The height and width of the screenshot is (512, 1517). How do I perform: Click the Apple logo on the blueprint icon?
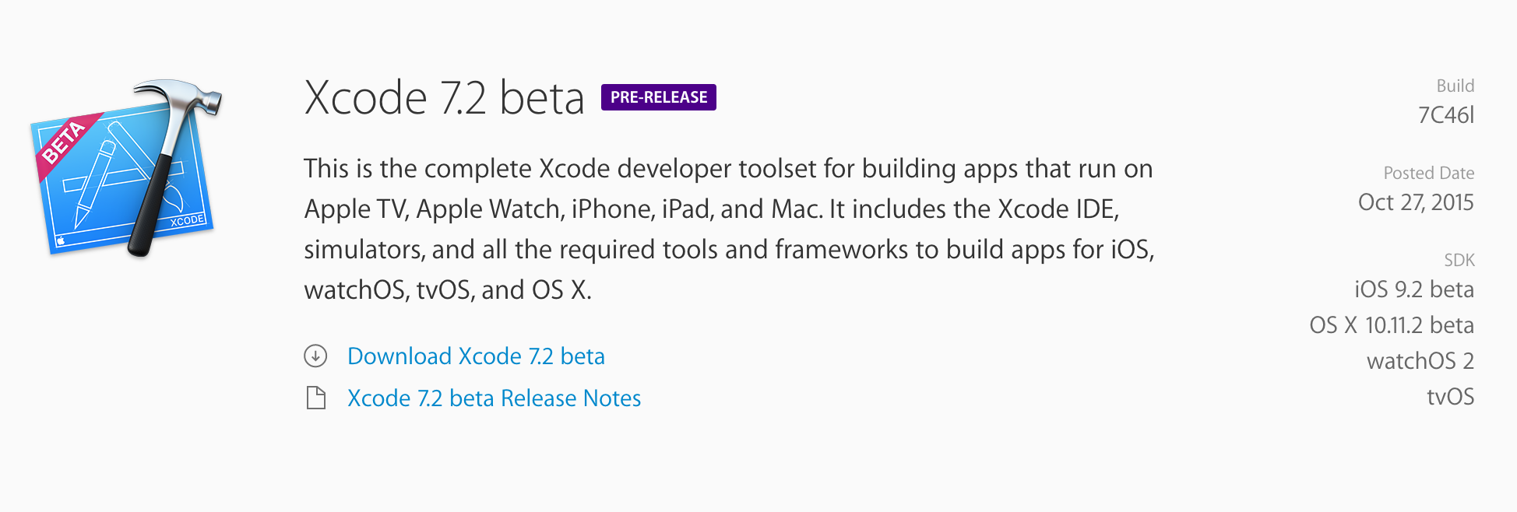click(61, 241)
